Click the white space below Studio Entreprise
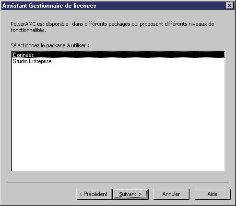Image resolution: width=236 pixels, height=206 pixels. [118, 118]
